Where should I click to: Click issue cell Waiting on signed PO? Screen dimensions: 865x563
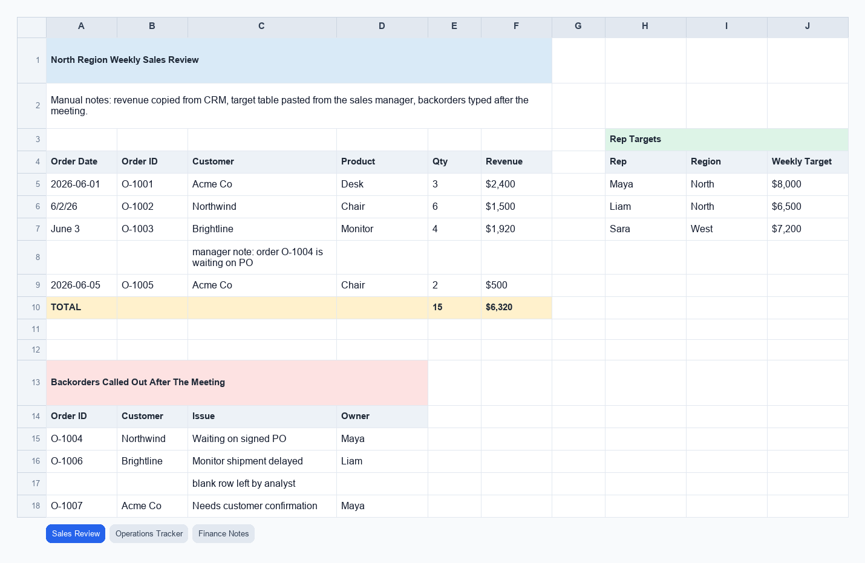(x=262, y=439)
